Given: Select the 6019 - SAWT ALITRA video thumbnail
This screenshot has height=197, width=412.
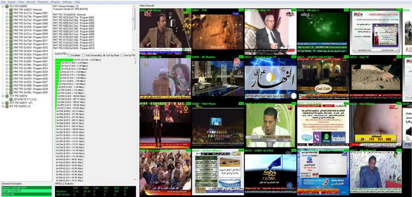Looking at the screenshot, I should coord(270,172).
